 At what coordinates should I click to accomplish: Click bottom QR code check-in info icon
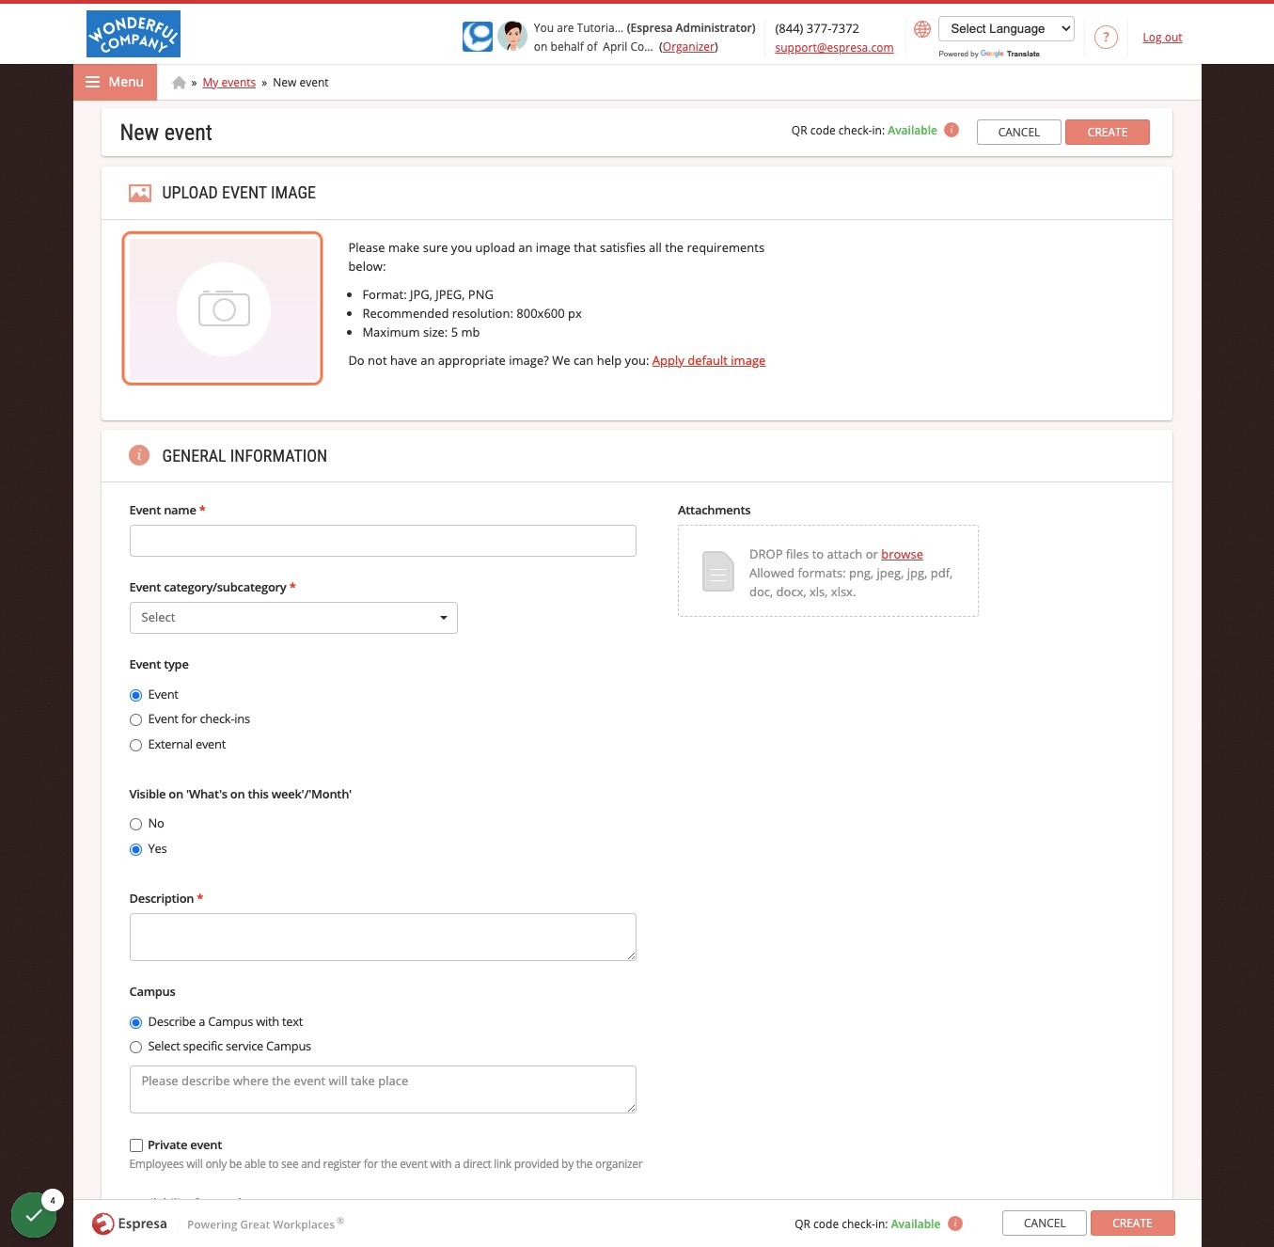(955, 1223)
